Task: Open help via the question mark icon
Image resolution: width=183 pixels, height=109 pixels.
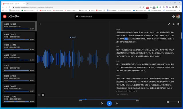Action: point(174,17)
